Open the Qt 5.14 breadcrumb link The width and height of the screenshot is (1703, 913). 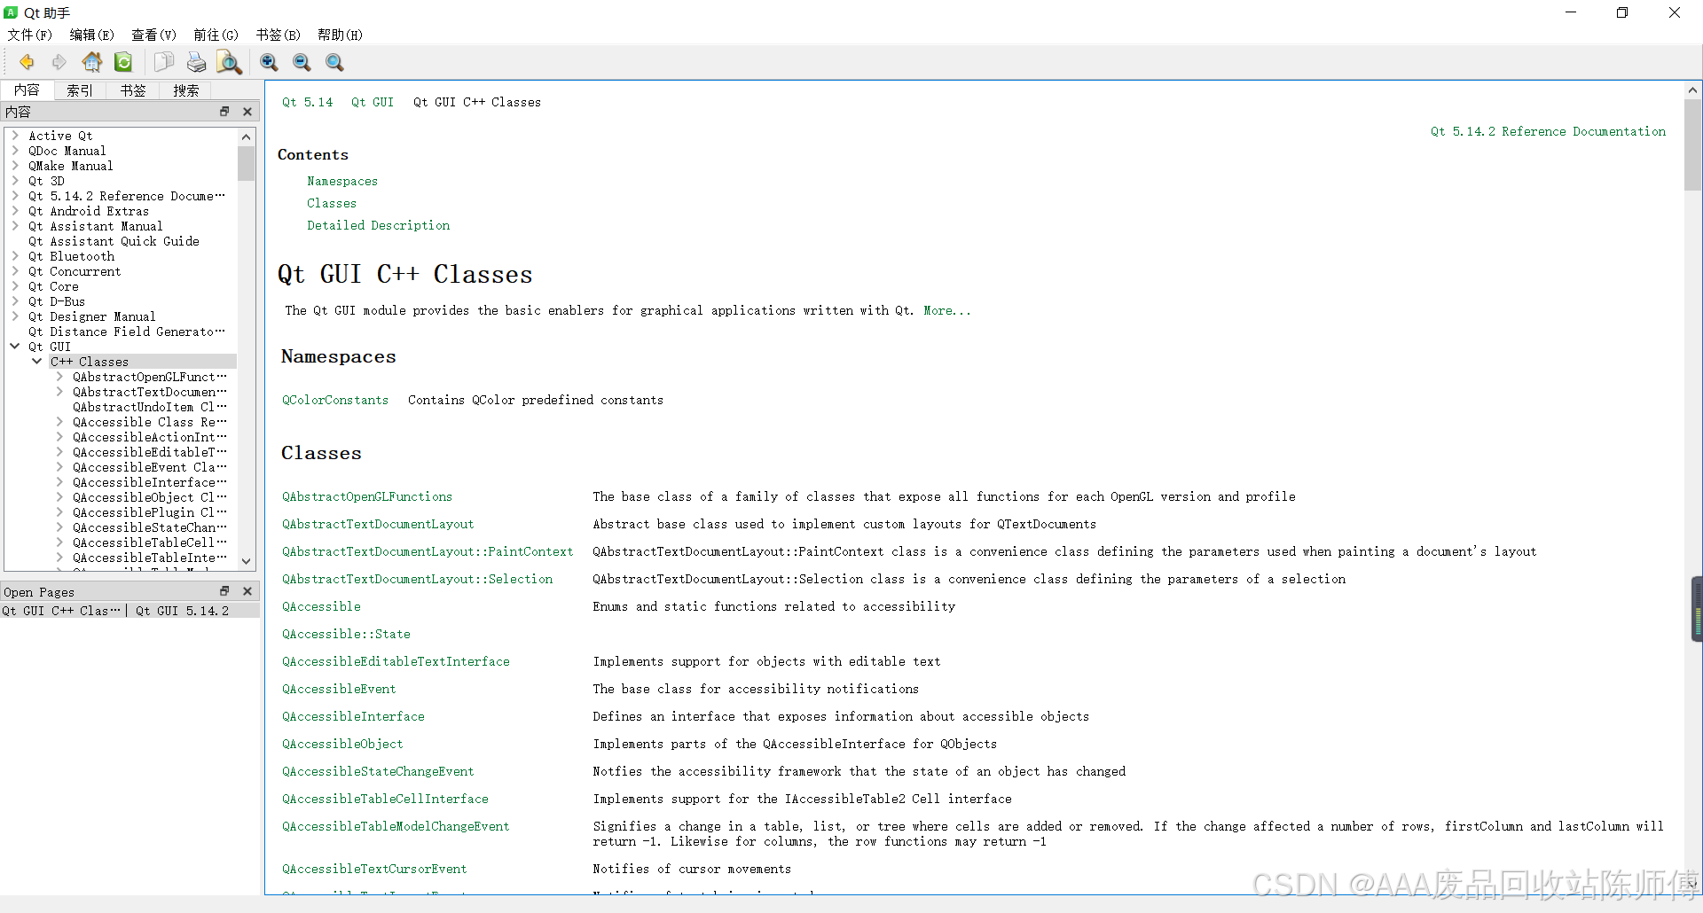point(308,102)
